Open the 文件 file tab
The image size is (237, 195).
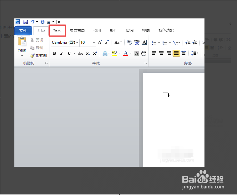point(23,31)
